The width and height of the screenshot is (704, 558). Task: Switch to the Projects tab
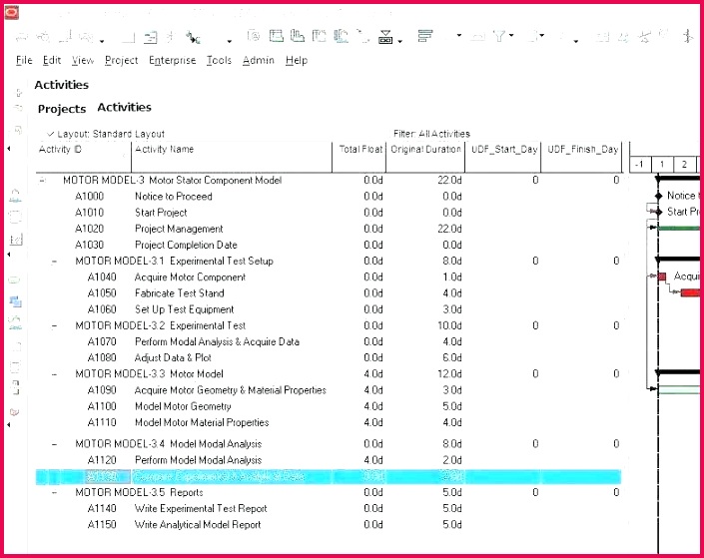(62, 109)
